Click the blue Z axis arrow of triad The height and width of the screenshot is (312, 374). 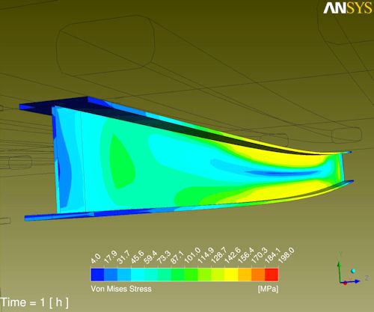tap(351, 281)
